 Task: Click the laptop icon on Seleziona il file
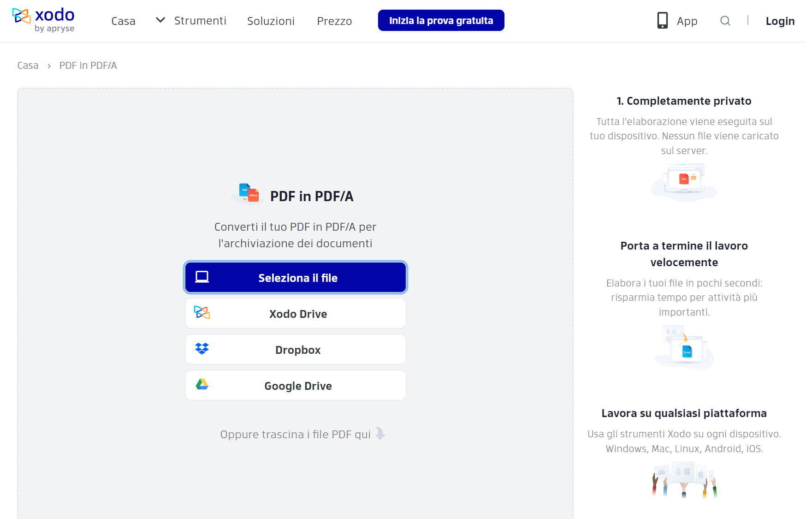201,277
